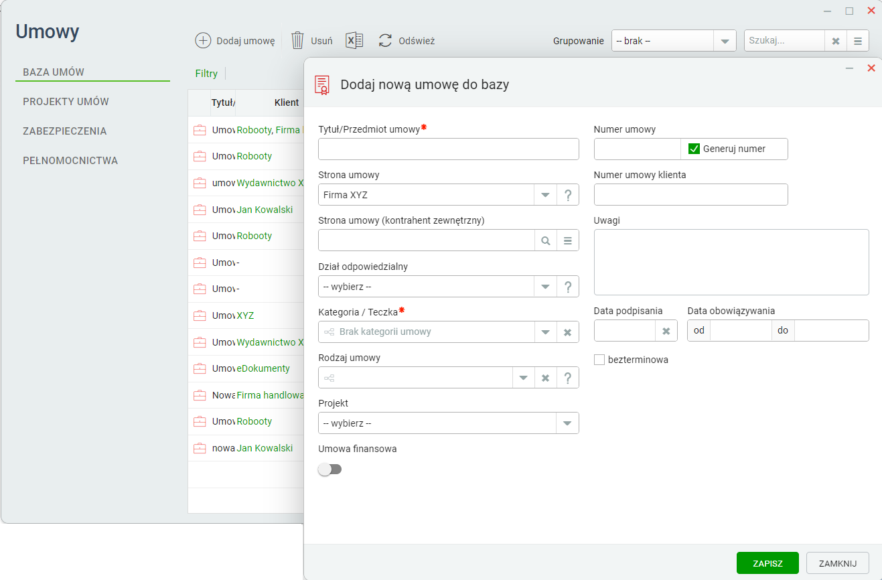Click the Odśwież label

tap(417, 41)
